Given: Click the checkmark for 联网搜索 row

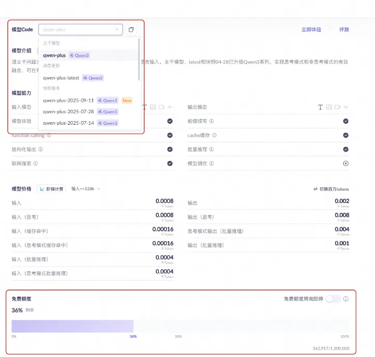Looking at the screenshot, I should pos(170,163).
